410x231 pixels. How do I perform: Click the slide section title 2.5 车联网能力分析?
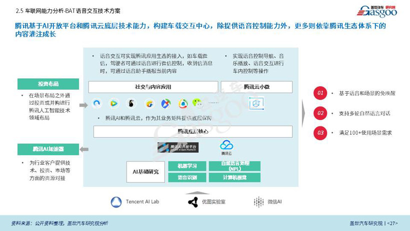point(68,11)
